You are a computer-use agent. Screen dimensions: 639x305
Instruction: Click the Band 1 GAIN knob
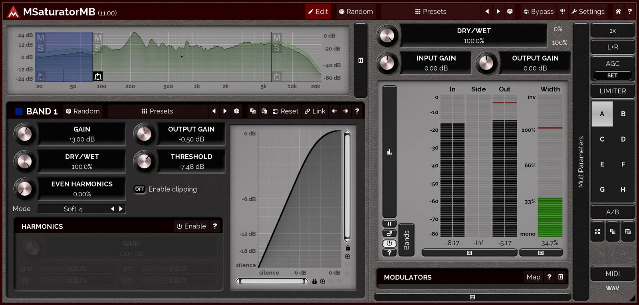[25, 134]
